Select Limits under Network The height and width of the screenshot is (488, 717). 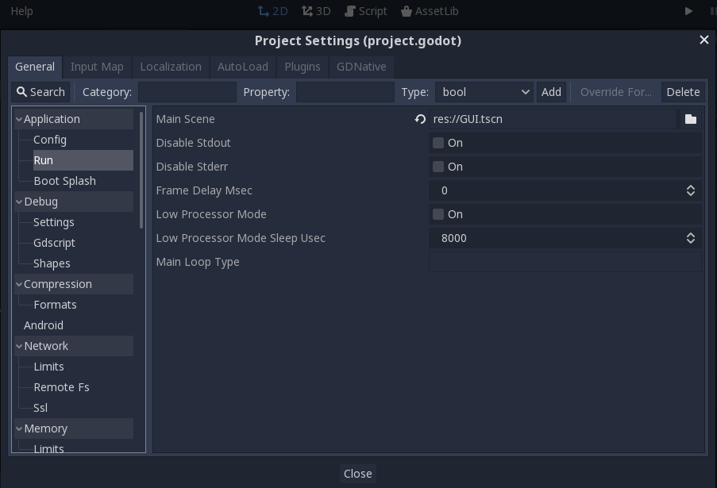pyautogui.click(x=49, y=367)
